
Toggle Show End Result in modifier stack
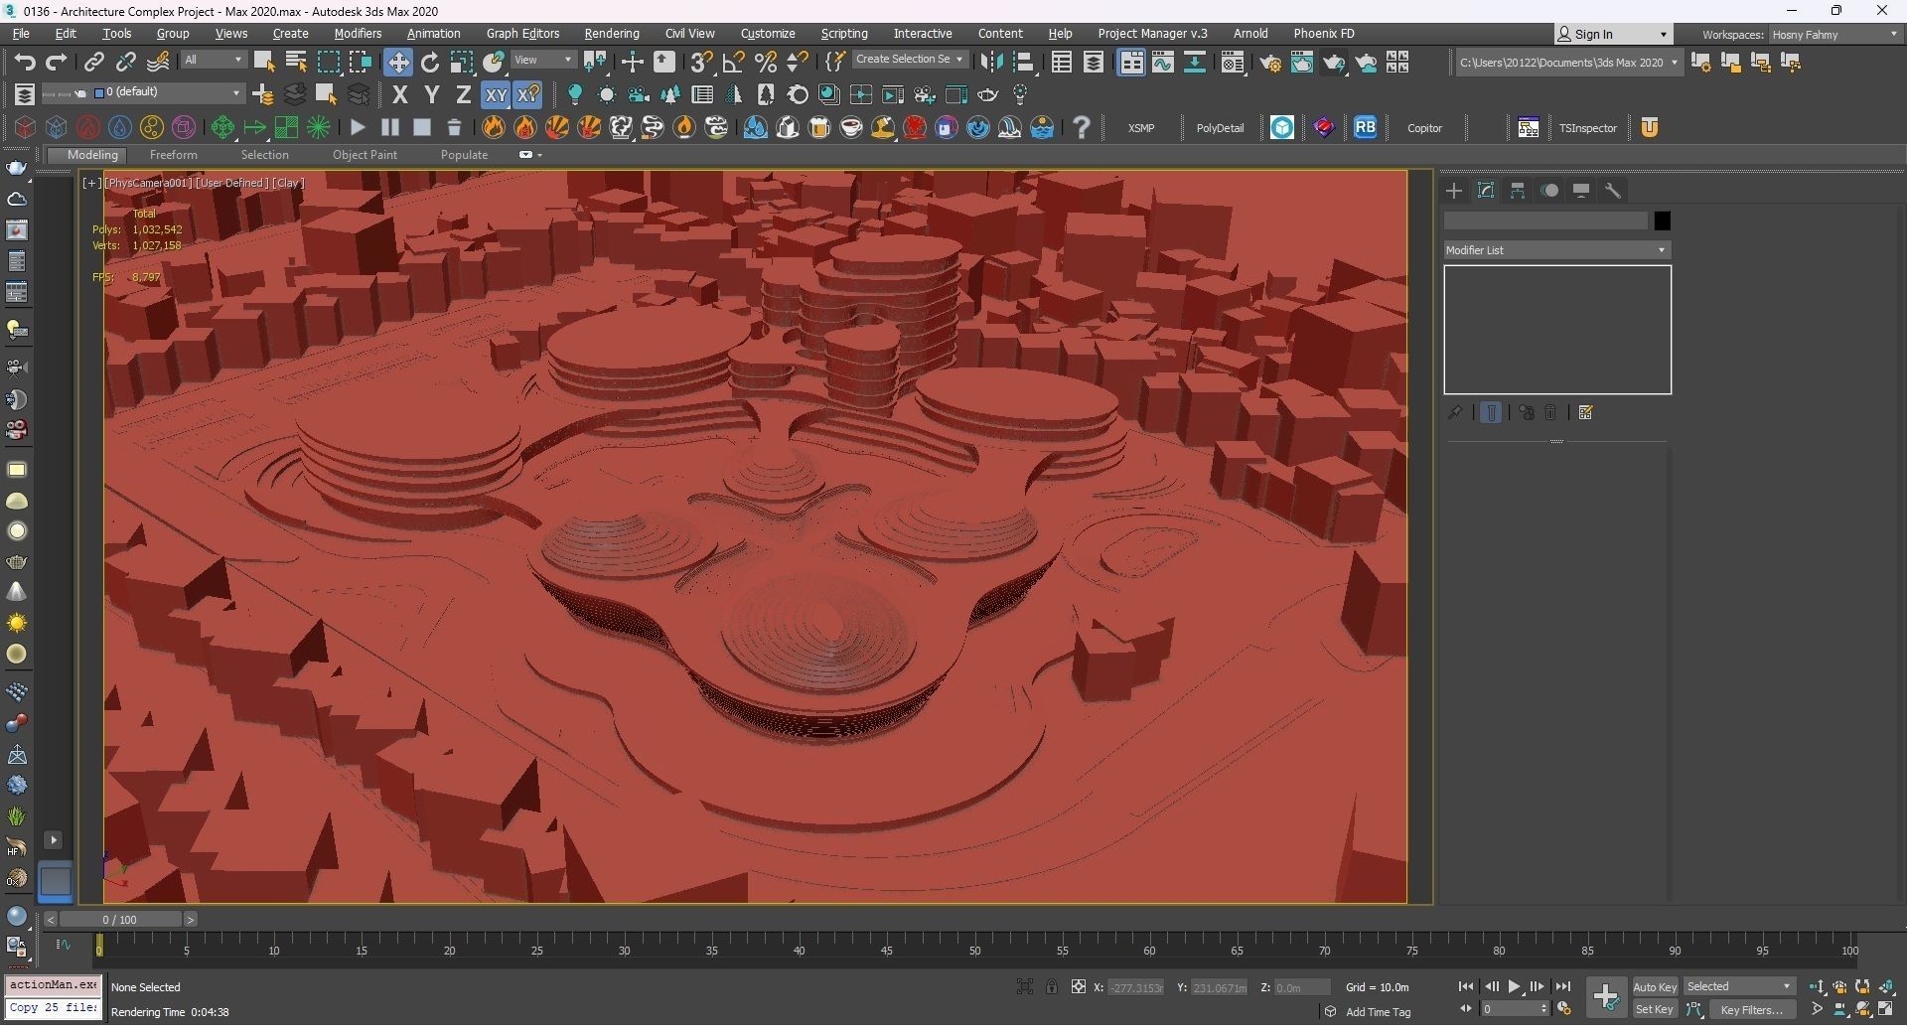(x=1491, y=412)
